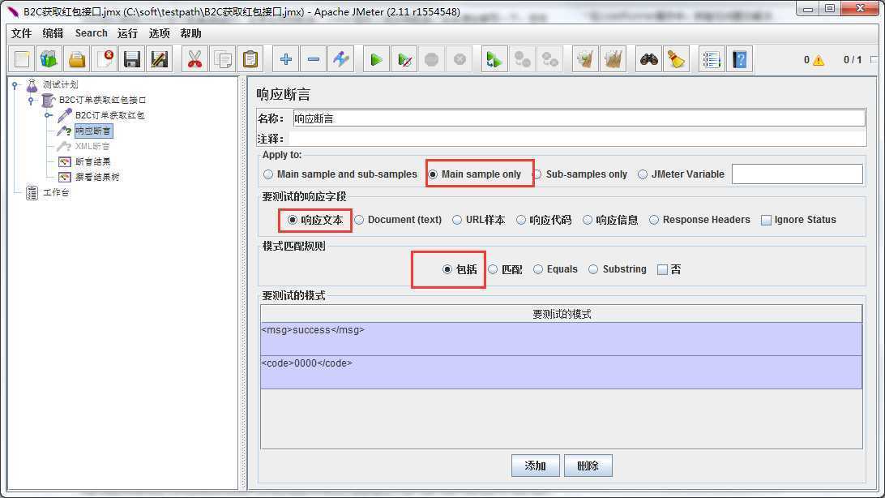Click the Function helper list icon
885x498 pixels.
[x=712, y=58]
